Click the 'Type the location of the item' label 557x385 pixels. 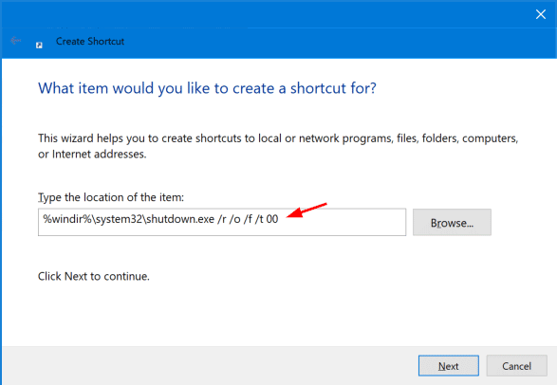pos(111,197)
